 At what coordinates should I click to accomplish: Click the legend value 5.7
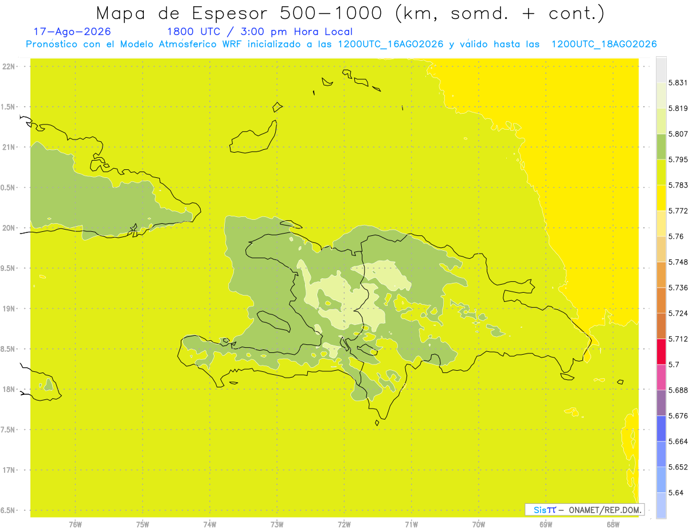tap(673, 364)
